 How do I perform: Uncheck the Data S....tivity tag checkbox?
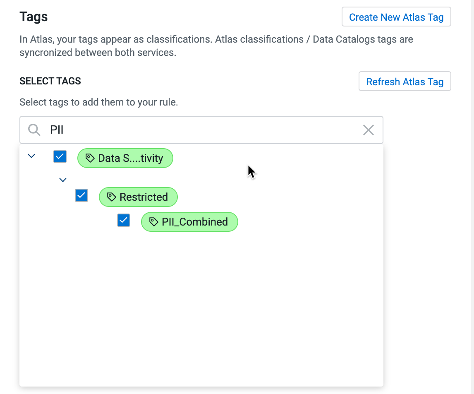(60, 156)
